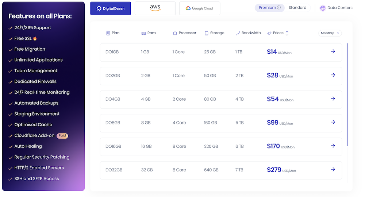Click the plans list vertical scrollbar

tap(348, 95)
